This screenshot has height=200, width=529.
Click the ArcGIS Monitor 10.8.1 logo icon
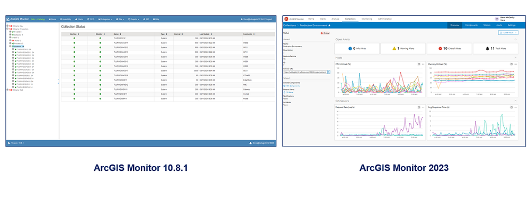[x=8, y=19]
